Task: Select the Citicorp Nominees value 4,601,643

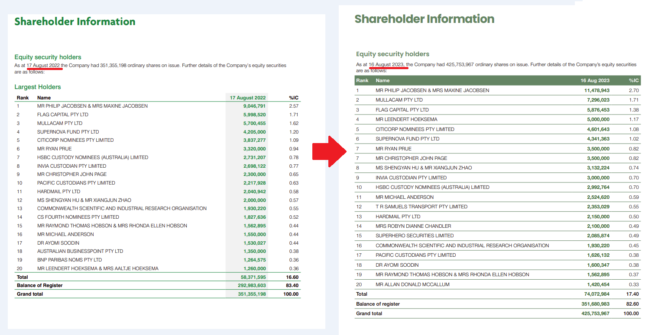Action: pos(598,129)
